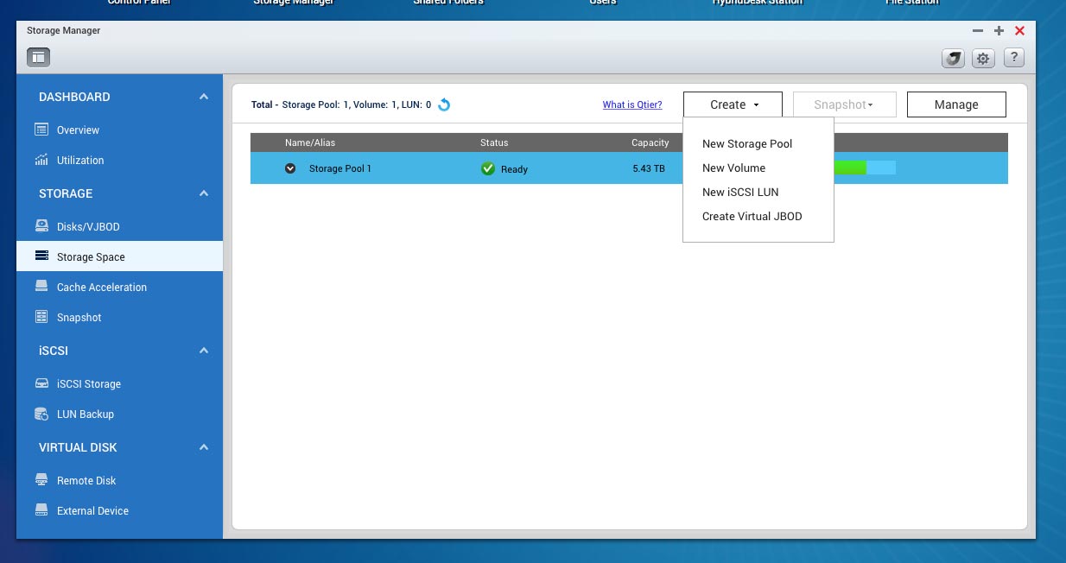Click the Name/Alias column header
This screenshot has width=1066, height=563.
[x=310, y=142]
